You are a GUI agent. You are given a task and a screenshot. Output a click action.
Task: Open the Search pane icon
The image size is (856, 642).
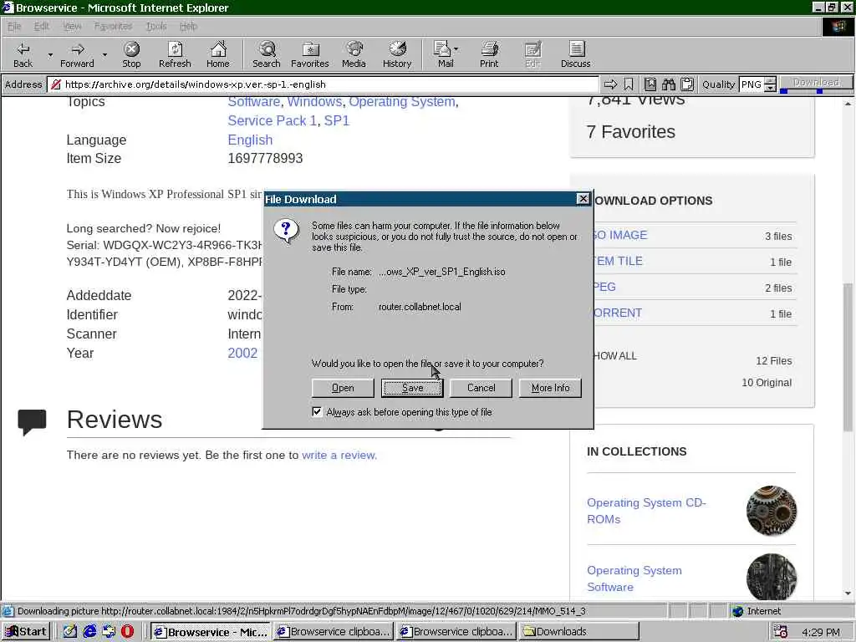click(267, 54)
